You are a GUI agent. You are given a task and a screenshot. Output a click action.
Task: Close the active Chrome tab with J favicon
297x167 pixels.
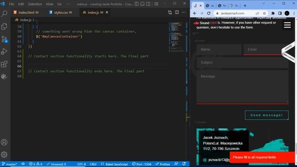[x=200, y=6]
